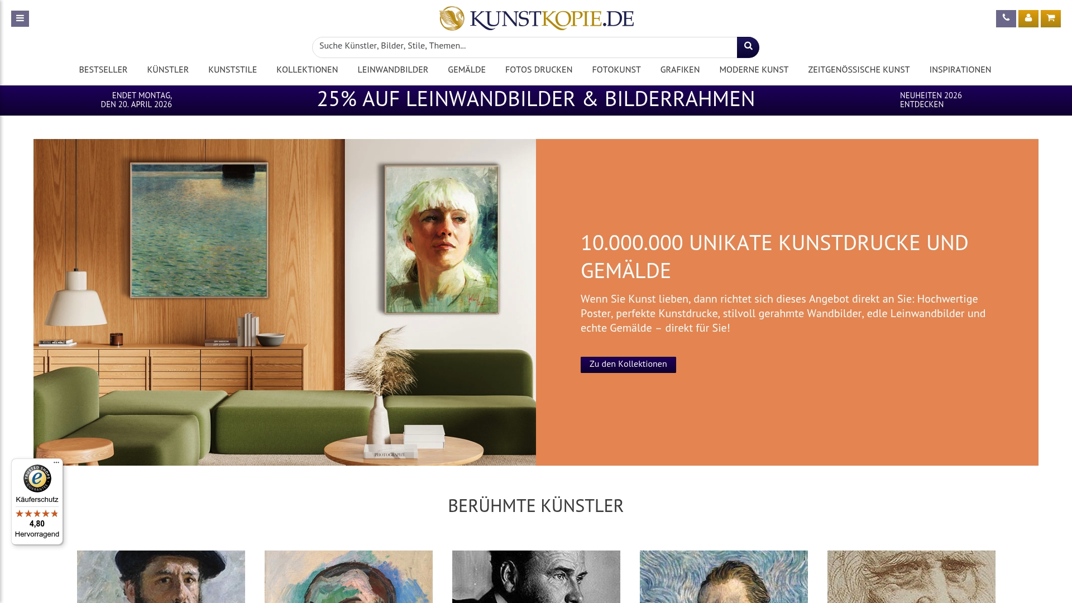The image size is (1072, 603).
Task: Open the Inspirationen menu item
Action: [960, 70]
